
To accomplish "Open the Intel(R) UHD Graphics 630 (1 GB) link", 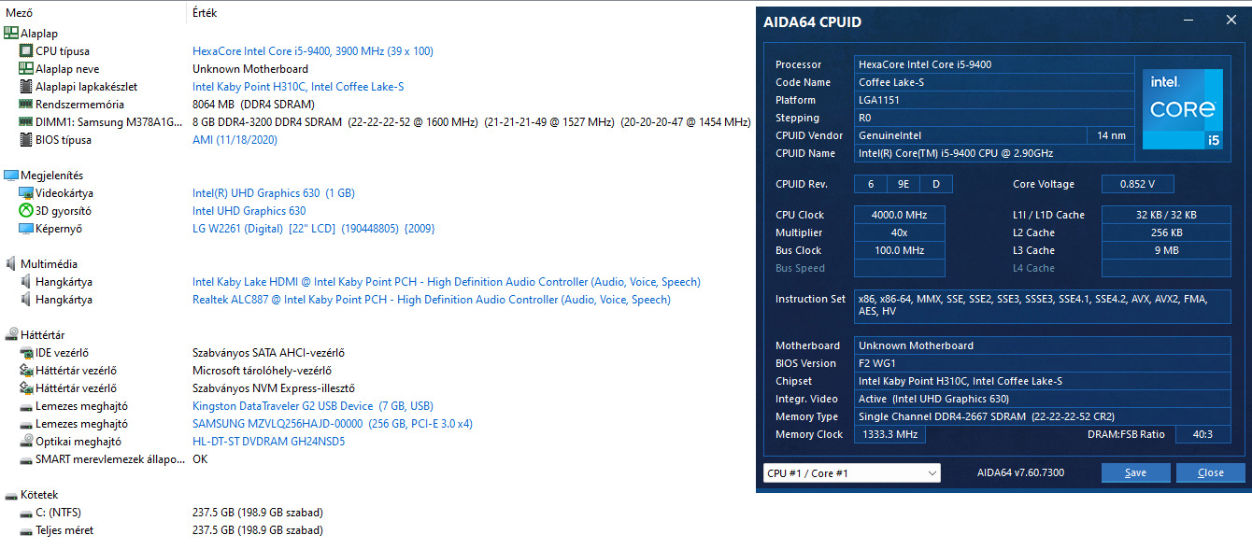I will click(x=274, y=193).
